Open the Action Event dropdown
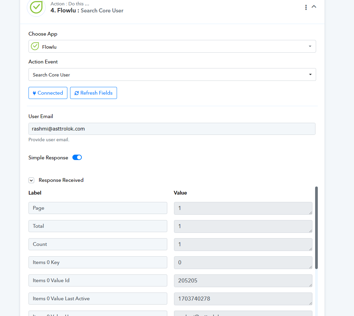 172,74
